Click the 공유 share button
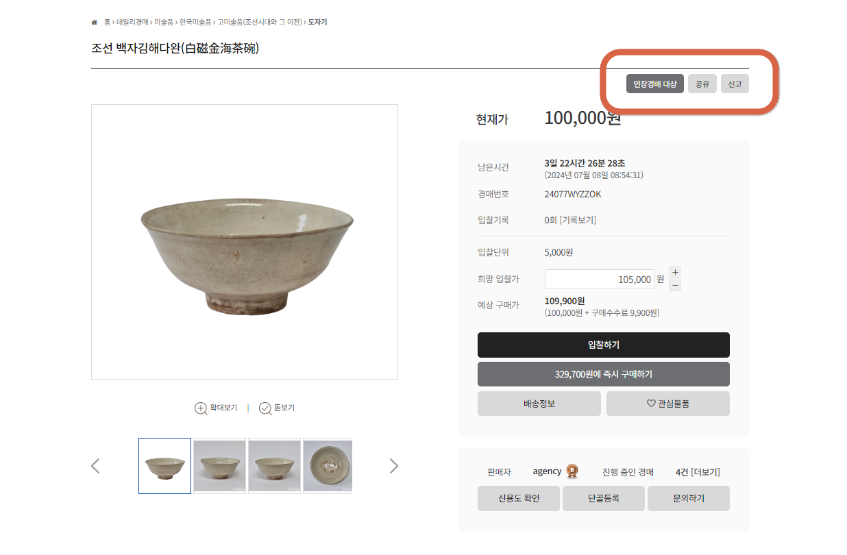Viewport: 847px width, 555px height. 702,84
